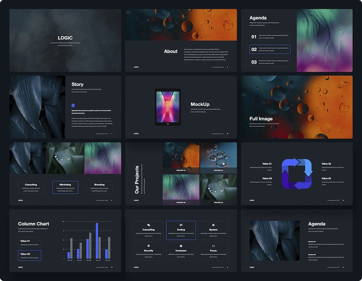Click the orange bubbles image above About

click(x=181, y=25)
